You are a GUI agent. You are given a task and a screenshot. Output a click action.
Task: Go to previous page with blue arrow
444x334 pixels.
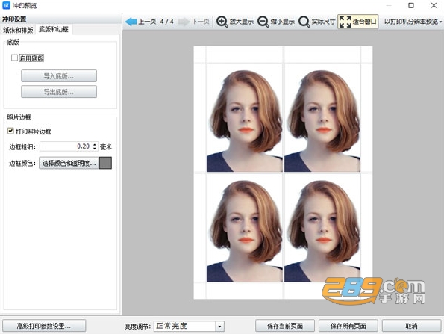[x=131, y=22]
